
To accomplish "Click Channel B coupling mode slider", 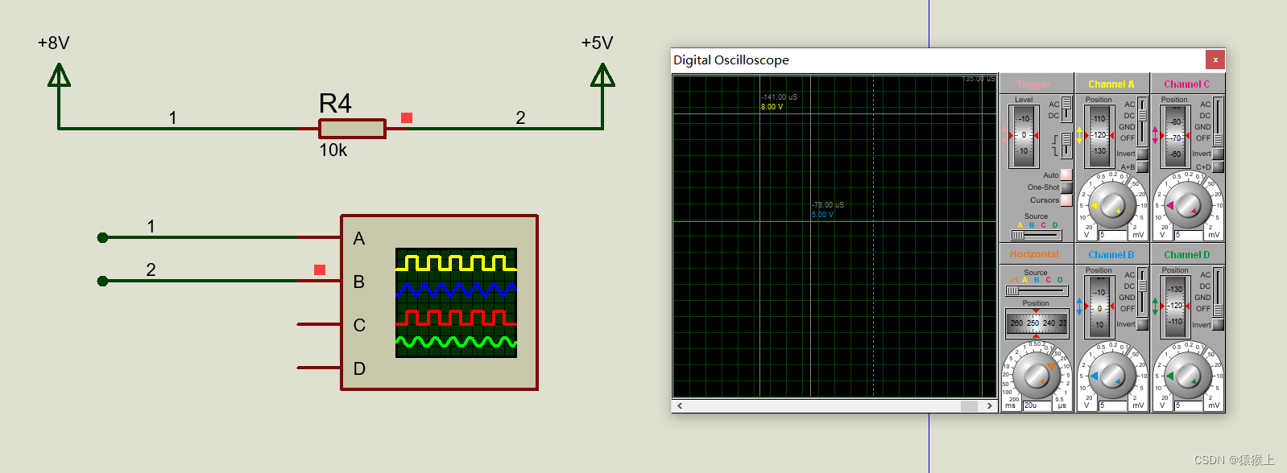I will pos(1142,292).
